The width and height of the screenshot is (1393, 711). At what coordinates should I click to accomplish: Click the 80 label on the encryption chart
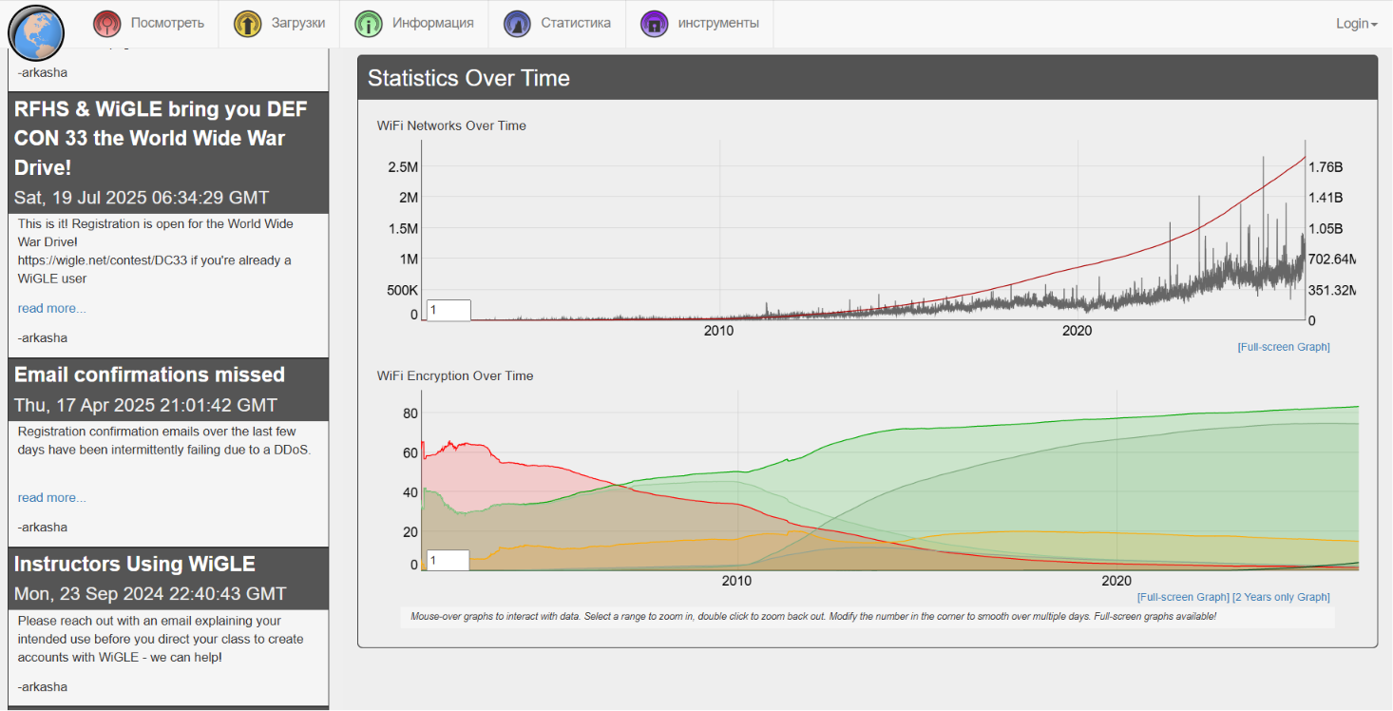tap(410, 413)
